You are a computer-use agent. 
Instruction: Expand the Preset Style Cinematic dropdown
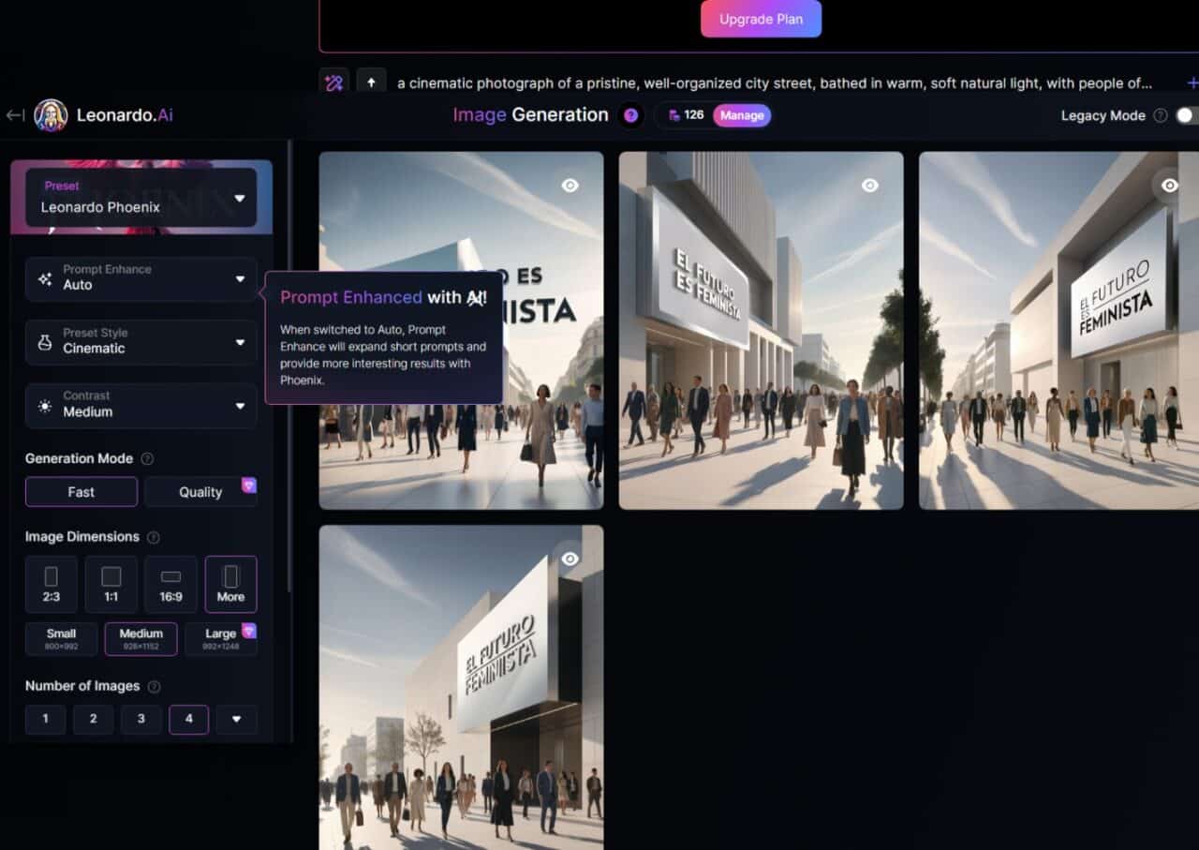pyautogui.click(x=141, y=342)
